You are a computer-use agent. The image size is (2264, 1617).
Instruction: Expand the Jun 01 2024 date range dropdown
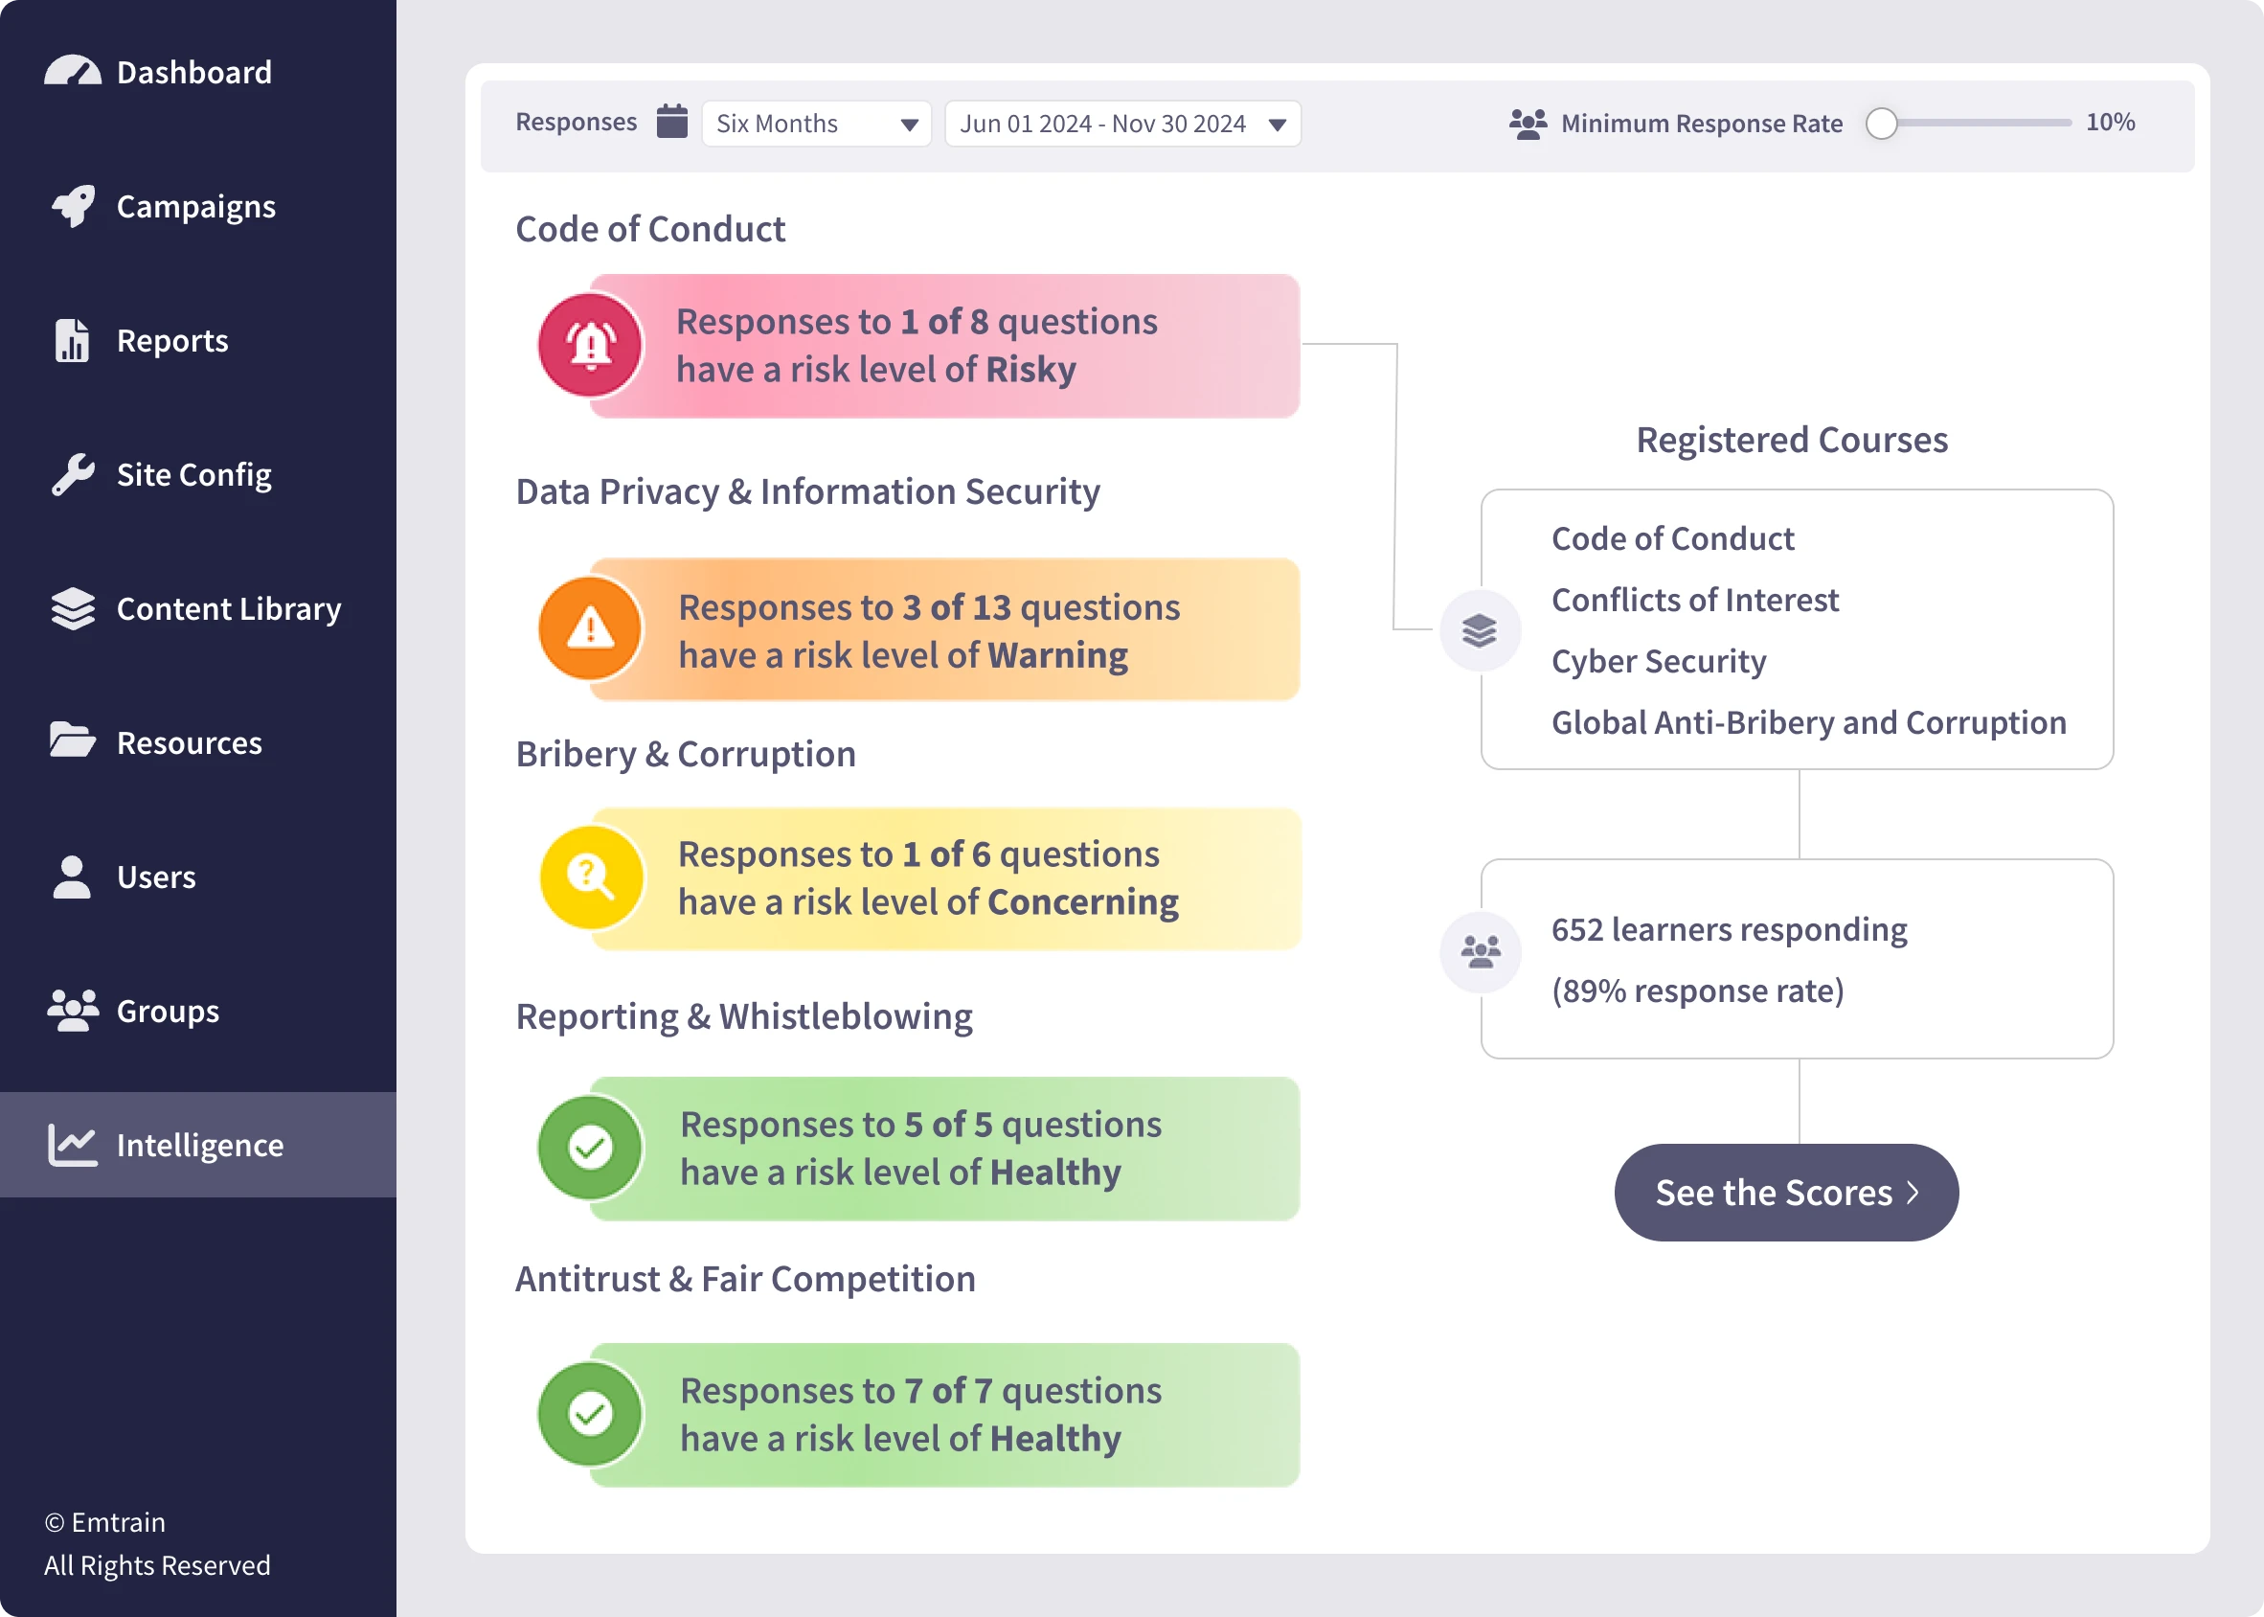[x=1122, y=124]
